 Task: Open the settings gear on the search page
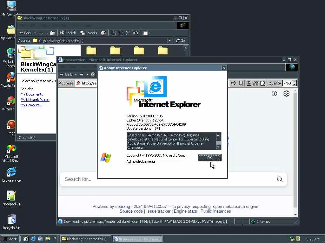(287, 94)
